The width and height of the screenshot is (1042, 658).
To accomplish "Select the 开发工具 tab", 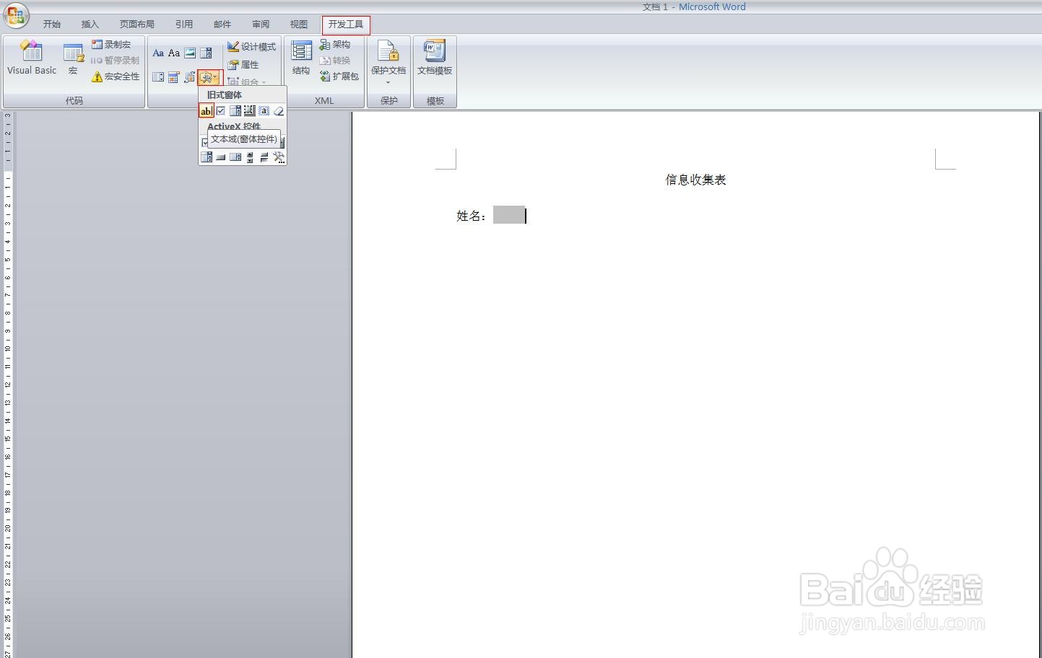I will click(x=346, y=25).
